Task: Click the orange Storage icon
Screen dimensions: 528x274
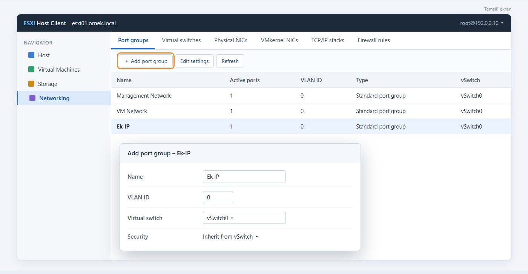Action: point(31,84)
